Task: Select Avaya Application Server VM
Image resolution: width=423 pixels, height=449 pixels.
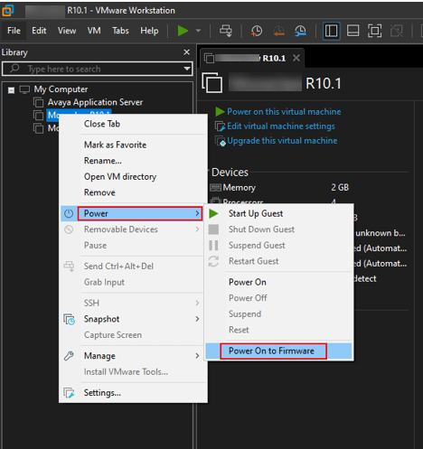Action: tap(95, 102)
